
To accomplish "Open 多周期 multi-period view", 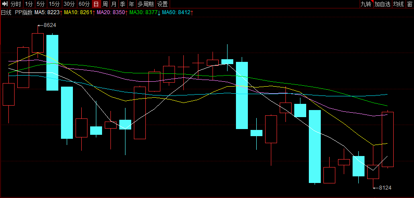I will [145, 4].
